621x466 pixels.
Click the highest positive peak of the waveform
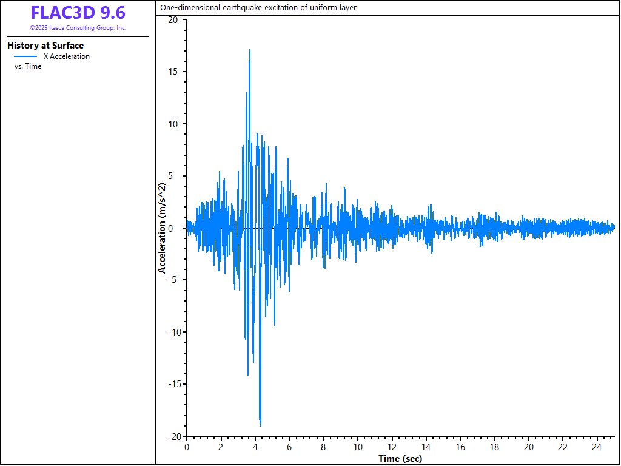click(x=249, y=50)
